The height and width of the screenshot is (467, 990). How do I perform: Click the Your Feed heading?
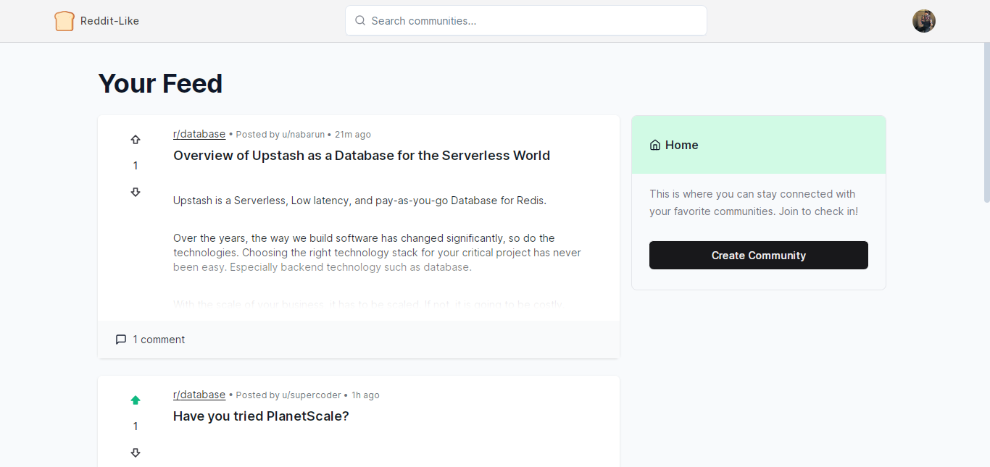[160, 83]
